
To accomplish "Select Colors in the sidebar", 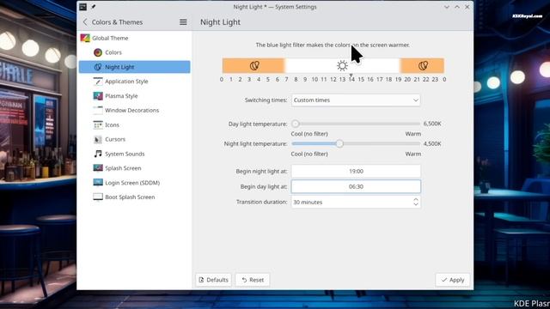I will 135,52.
